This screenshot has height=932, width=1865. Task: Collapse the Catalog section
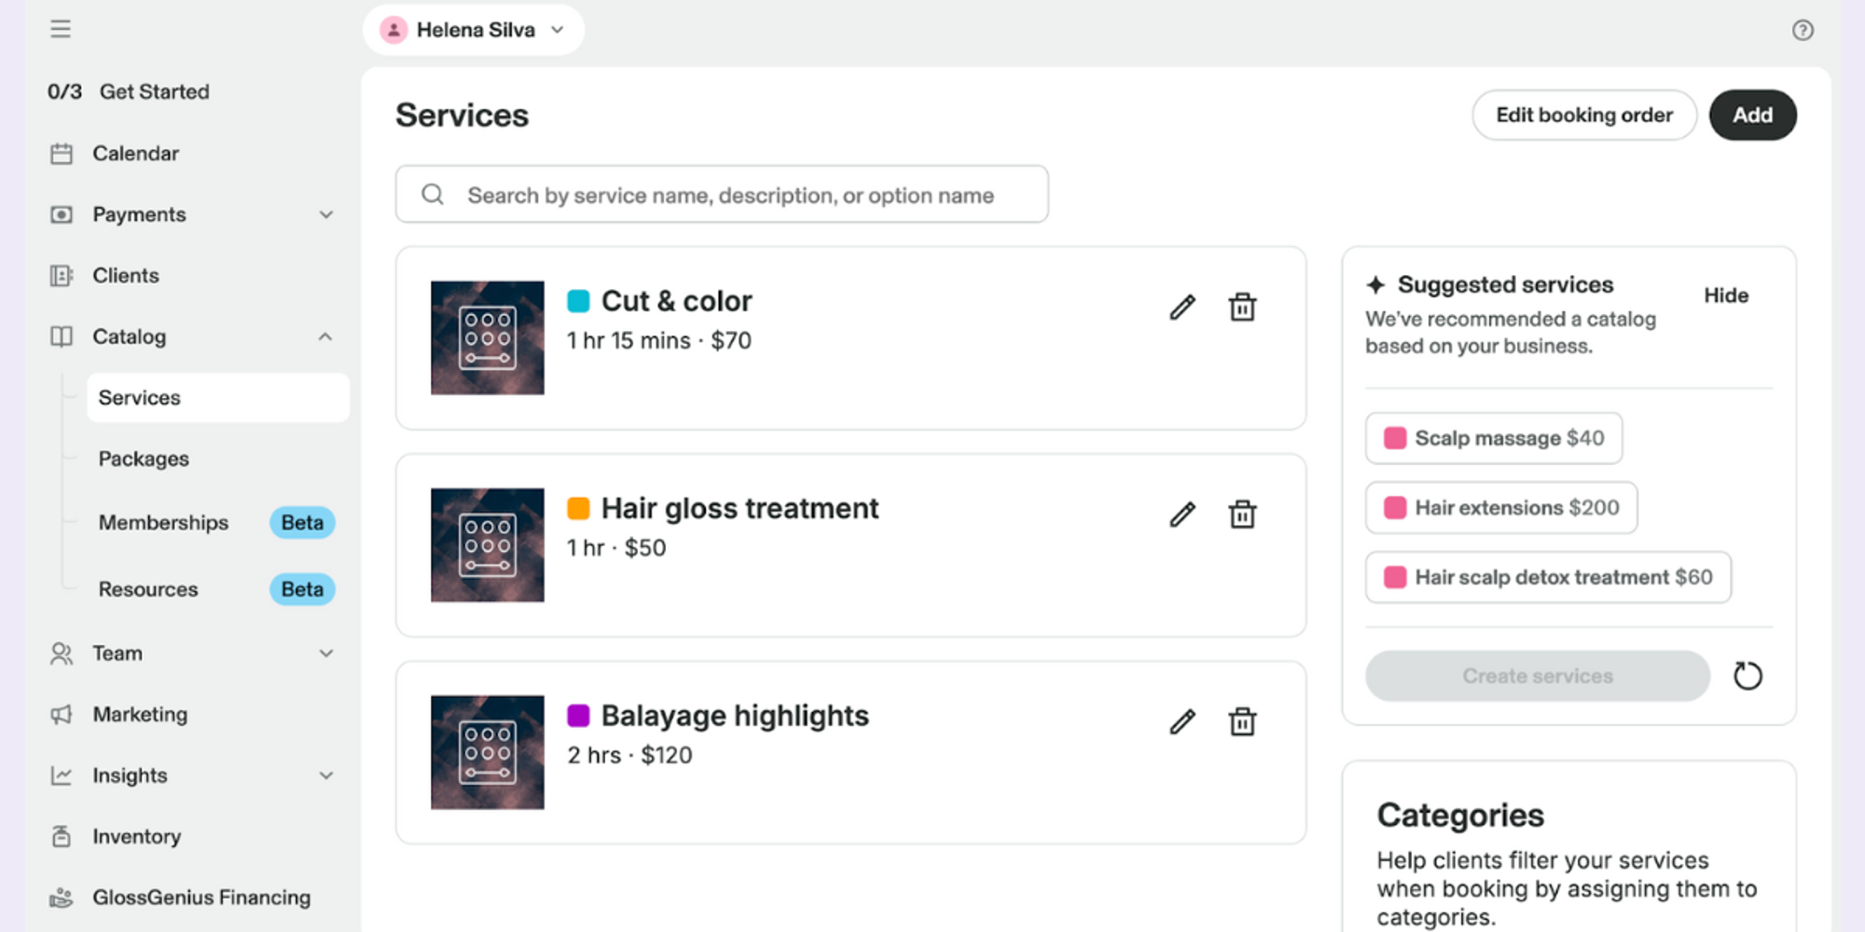click(x=325, y=336)
